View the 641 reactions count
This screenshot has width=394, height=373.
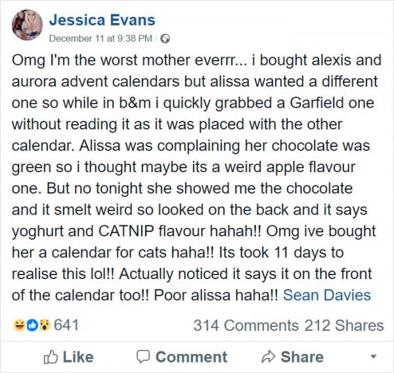point(66,325)
